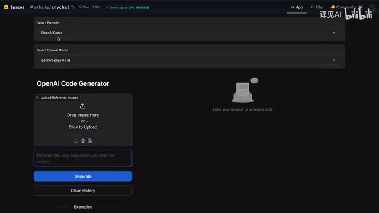The image size is (379, 213).
Task: Open the 1.67k like count
Action: click(x=96, y=7)
